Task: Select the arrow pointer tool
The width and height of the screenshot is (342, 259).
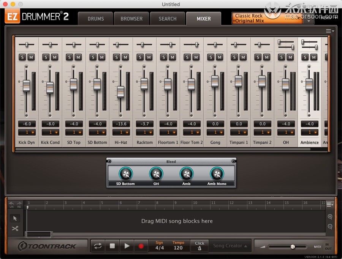Action: (x=15, y=218)
